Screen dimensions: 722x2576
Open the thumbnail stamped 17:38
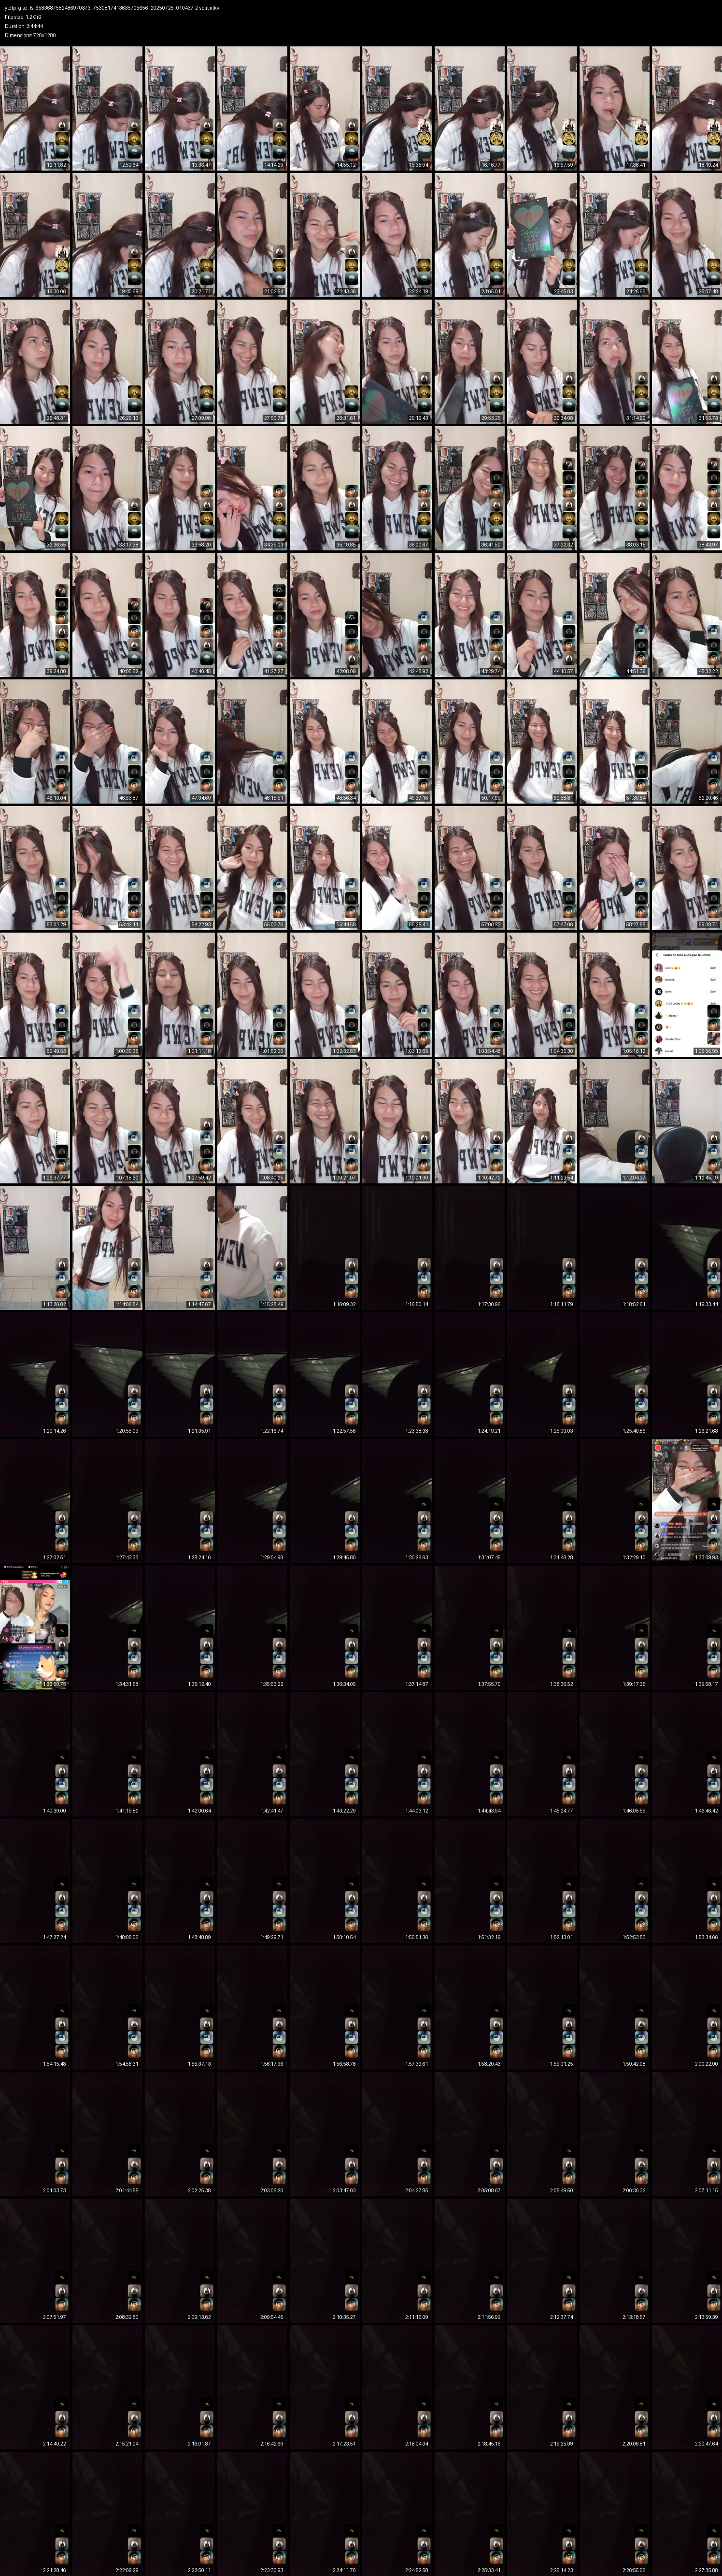[614, 108]
